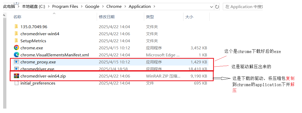Select file name chrome.exe
The height and width of the screenshot is (113, 302).
[x=32, y=48]
